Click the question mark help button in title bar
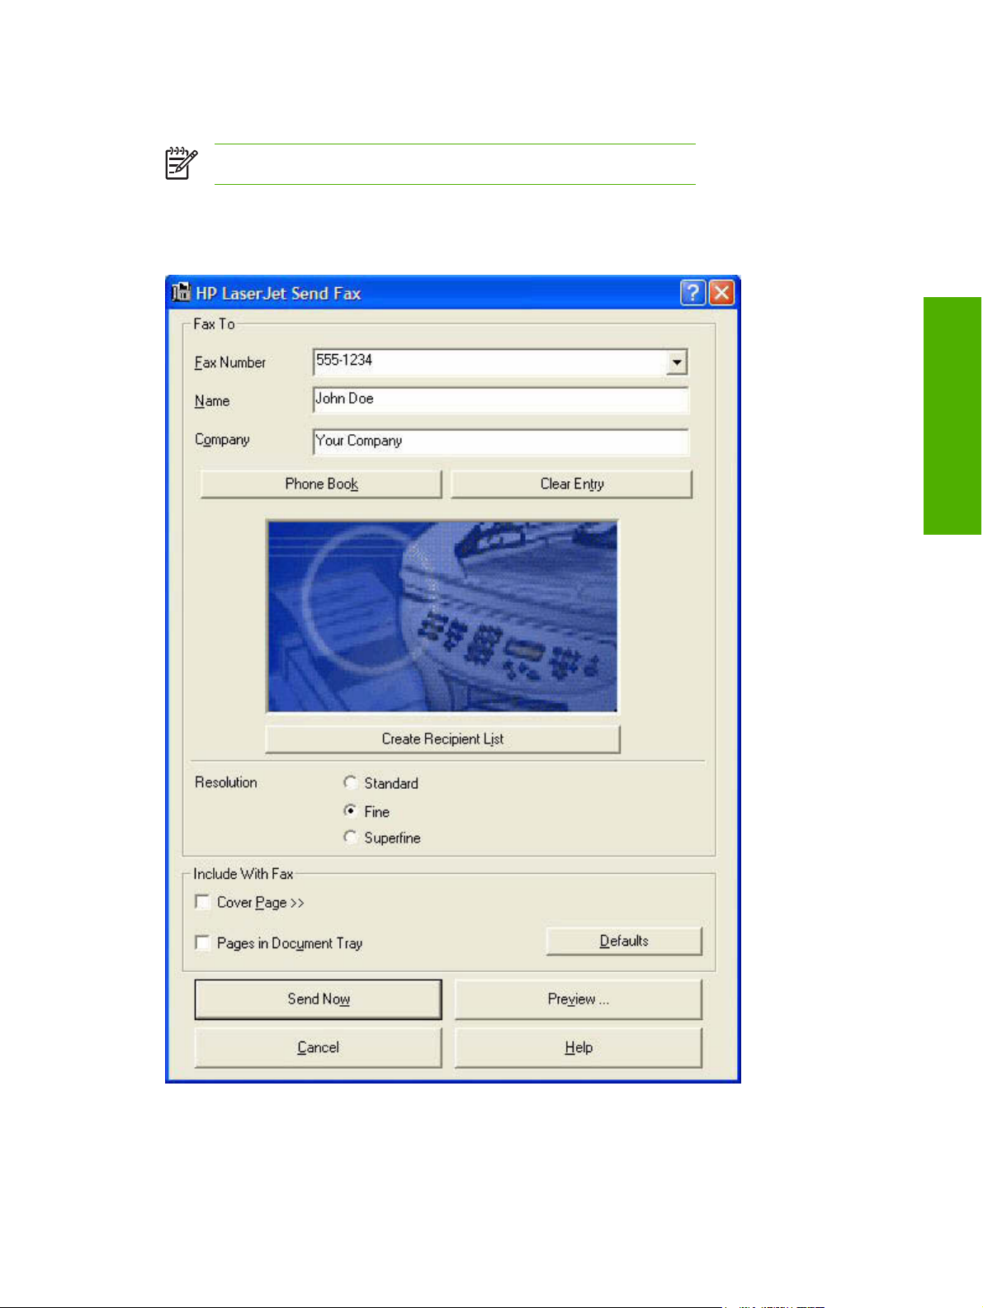Image resolution: width=983 pixels, height=1308 pixels. 693,292
